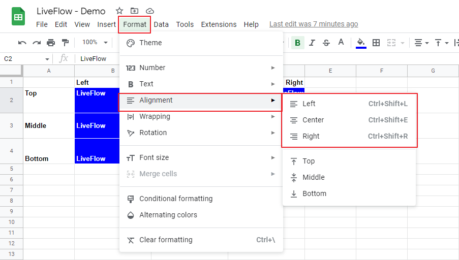Toggle strikethrough formatting in toolbar

[326, 43]
